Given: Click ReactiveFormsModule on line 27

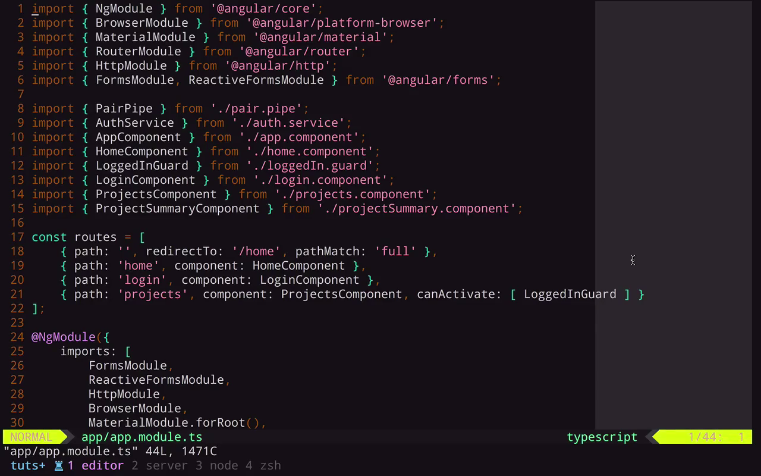Looking at the screenshot, I should 156,380.
